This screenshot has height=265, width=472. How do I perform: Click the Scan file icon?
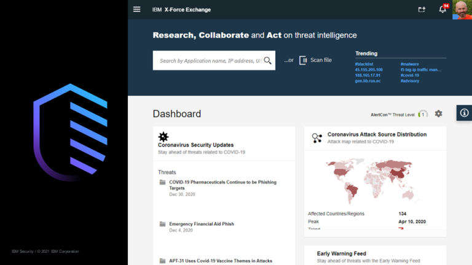point(303,60)
